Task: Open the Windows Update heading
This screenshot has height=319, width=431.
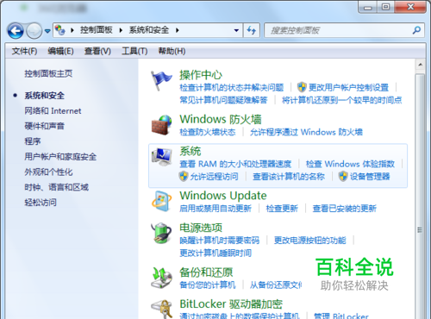Action: click(223, 196)
